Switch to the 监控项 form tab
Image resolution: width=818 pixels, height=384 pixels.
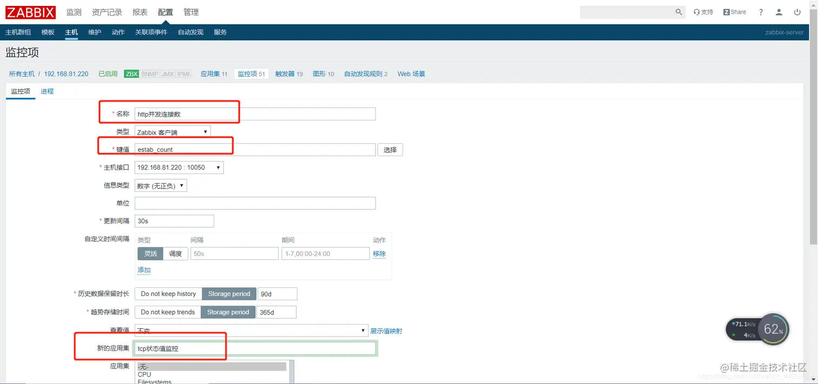click(x=21, y=91)
